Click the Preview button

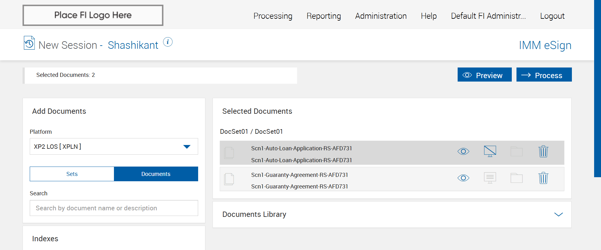click(x=484, y=75)
